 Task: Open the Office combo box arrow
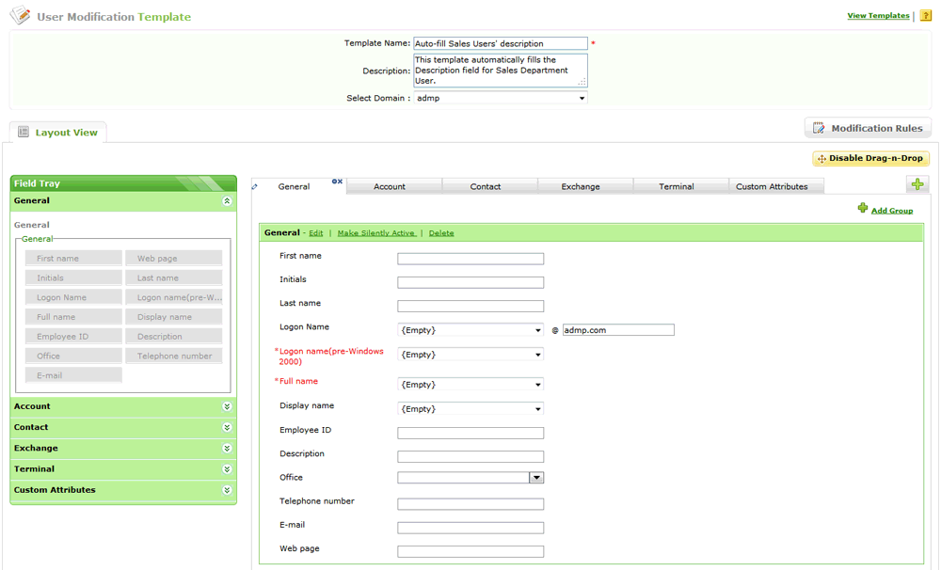pyautogui.click(x=536, y=478)
